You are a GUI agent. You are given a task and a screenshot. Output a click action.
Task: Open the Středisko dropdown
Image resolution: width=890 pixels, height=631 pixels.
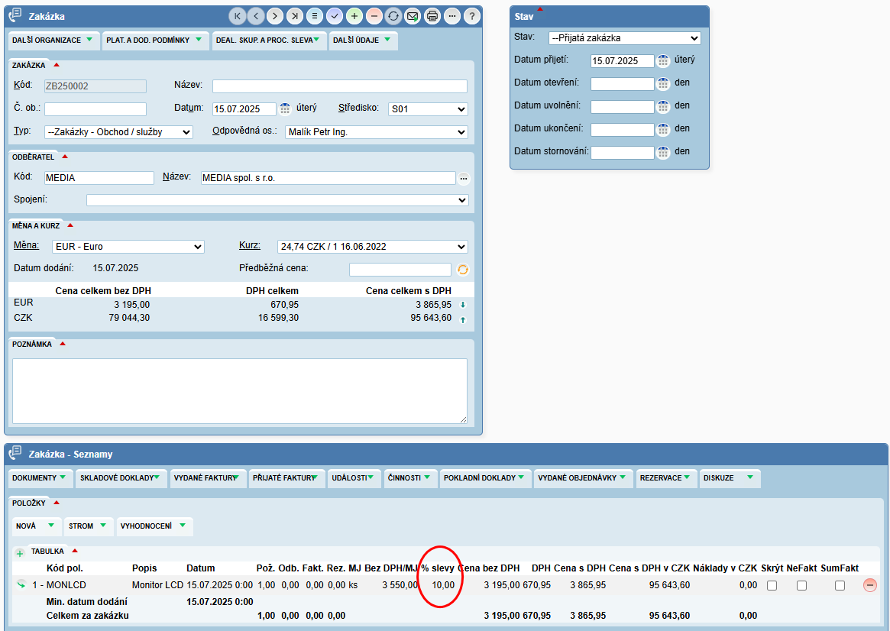coord(428,109)
